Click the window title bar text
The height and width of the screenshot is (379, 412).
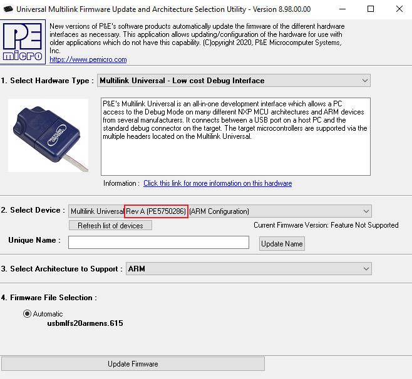point(170,9)
